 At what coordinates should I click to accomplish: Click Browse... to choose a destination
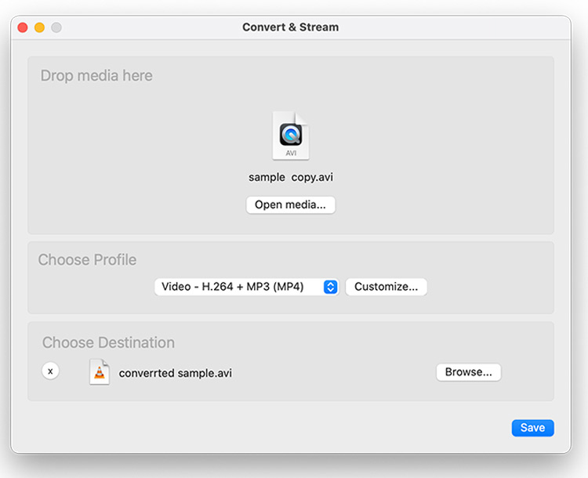pos(468,372)
